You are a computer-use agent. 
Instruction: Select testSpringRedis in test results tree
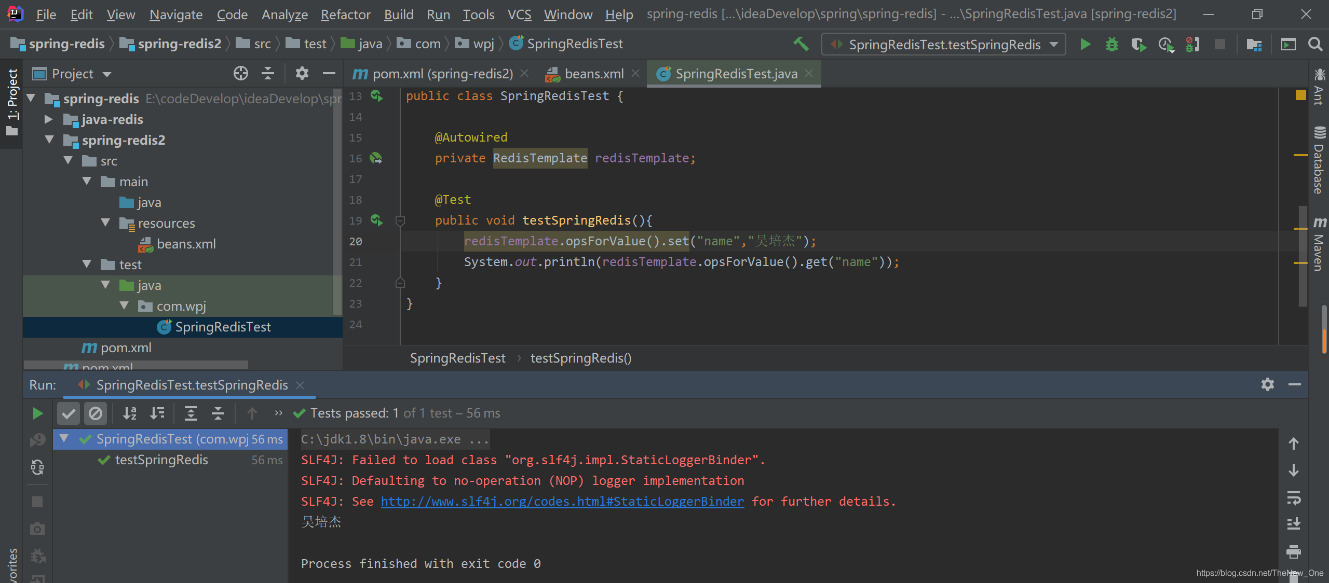point(161,460)
